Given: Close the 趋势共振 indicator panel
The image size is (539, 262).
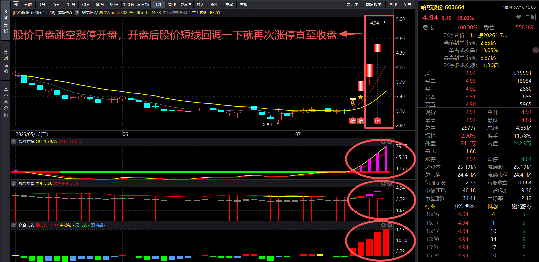Looking at the screenshot, I should click(390, 142).
